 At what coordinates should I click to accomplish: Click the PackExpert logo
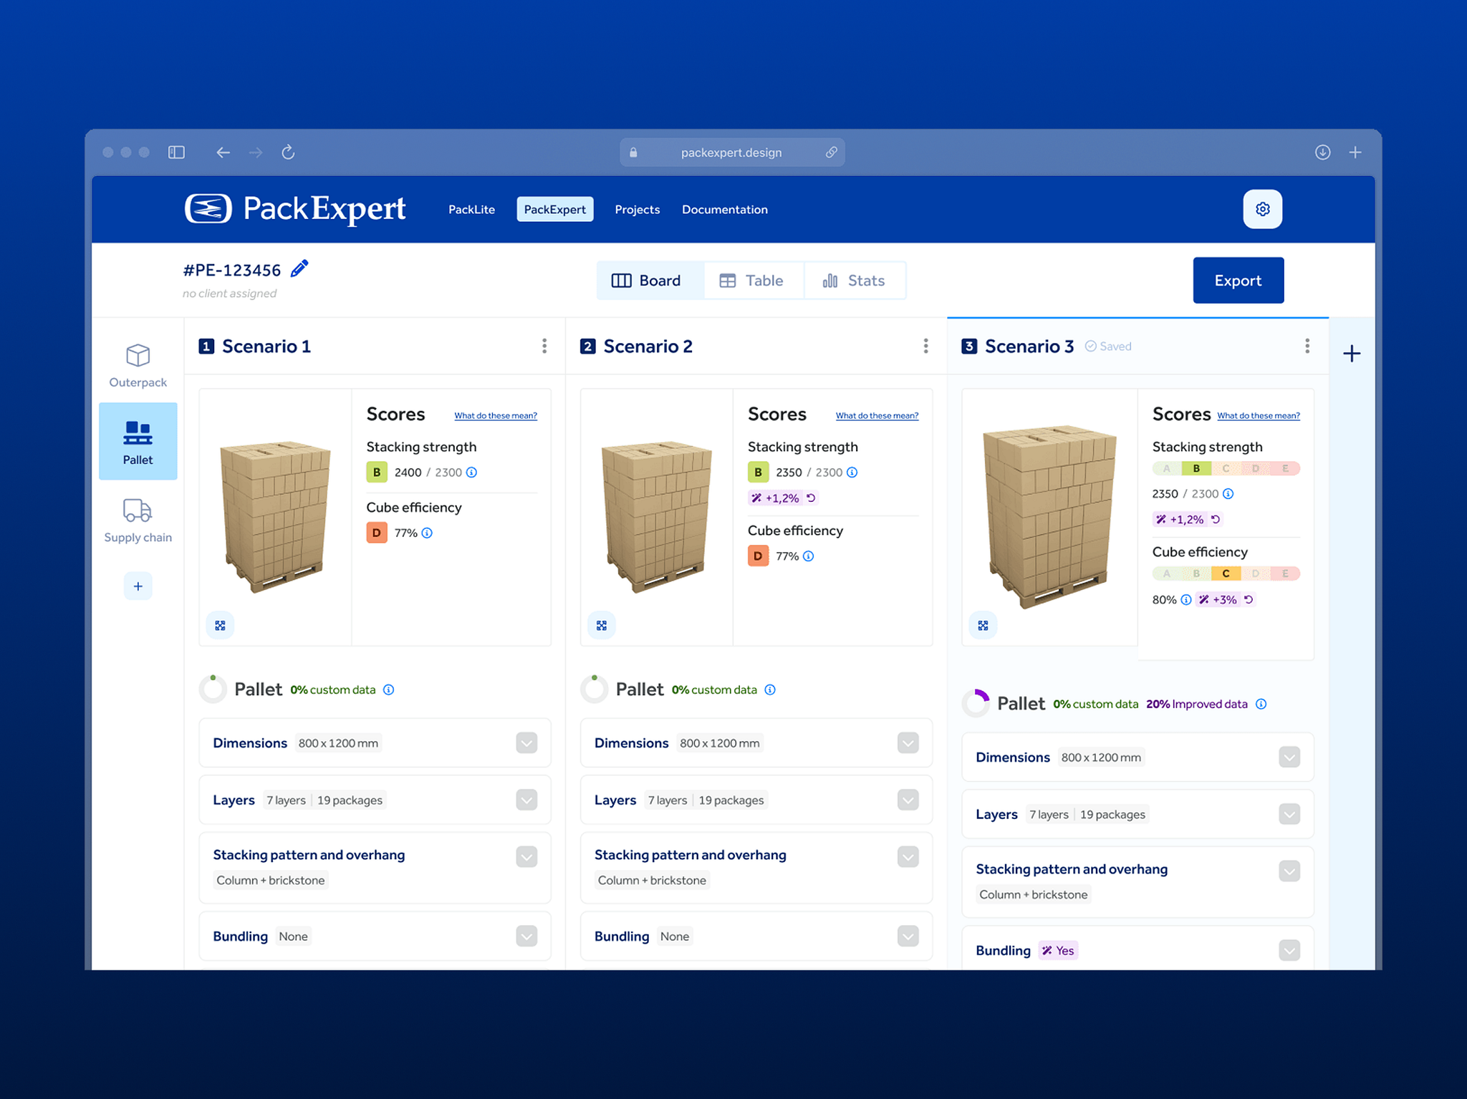(x=295, y=209)
